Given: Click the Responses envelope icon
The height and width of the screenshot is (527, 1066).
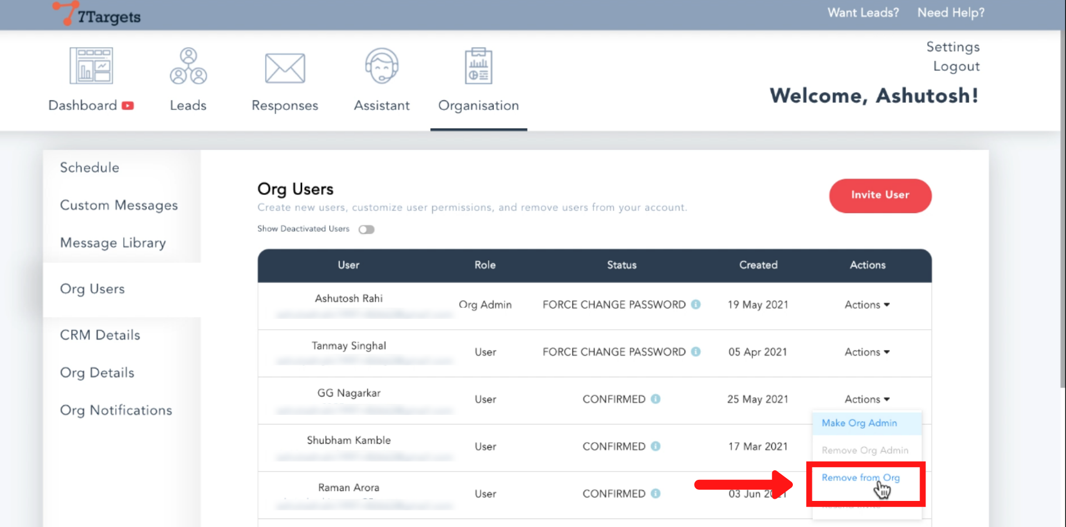Looking at the screenshot, I should [x=285, y=68].
